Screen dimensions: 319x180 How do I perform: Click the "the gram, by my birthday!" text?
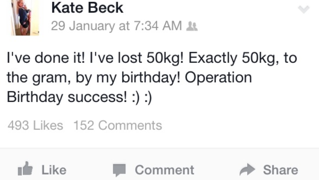pos(94,78)
